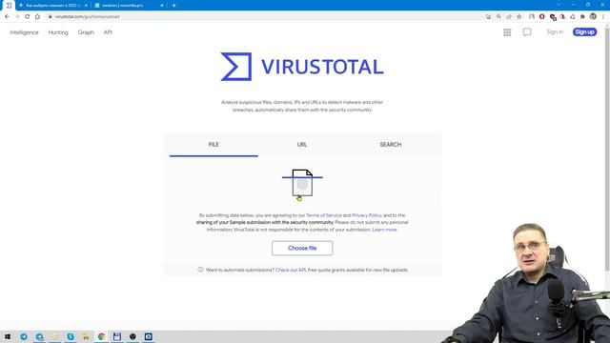610x343 pixels.
Task: Switch to the third browser tab
Action: click(130, 6)
